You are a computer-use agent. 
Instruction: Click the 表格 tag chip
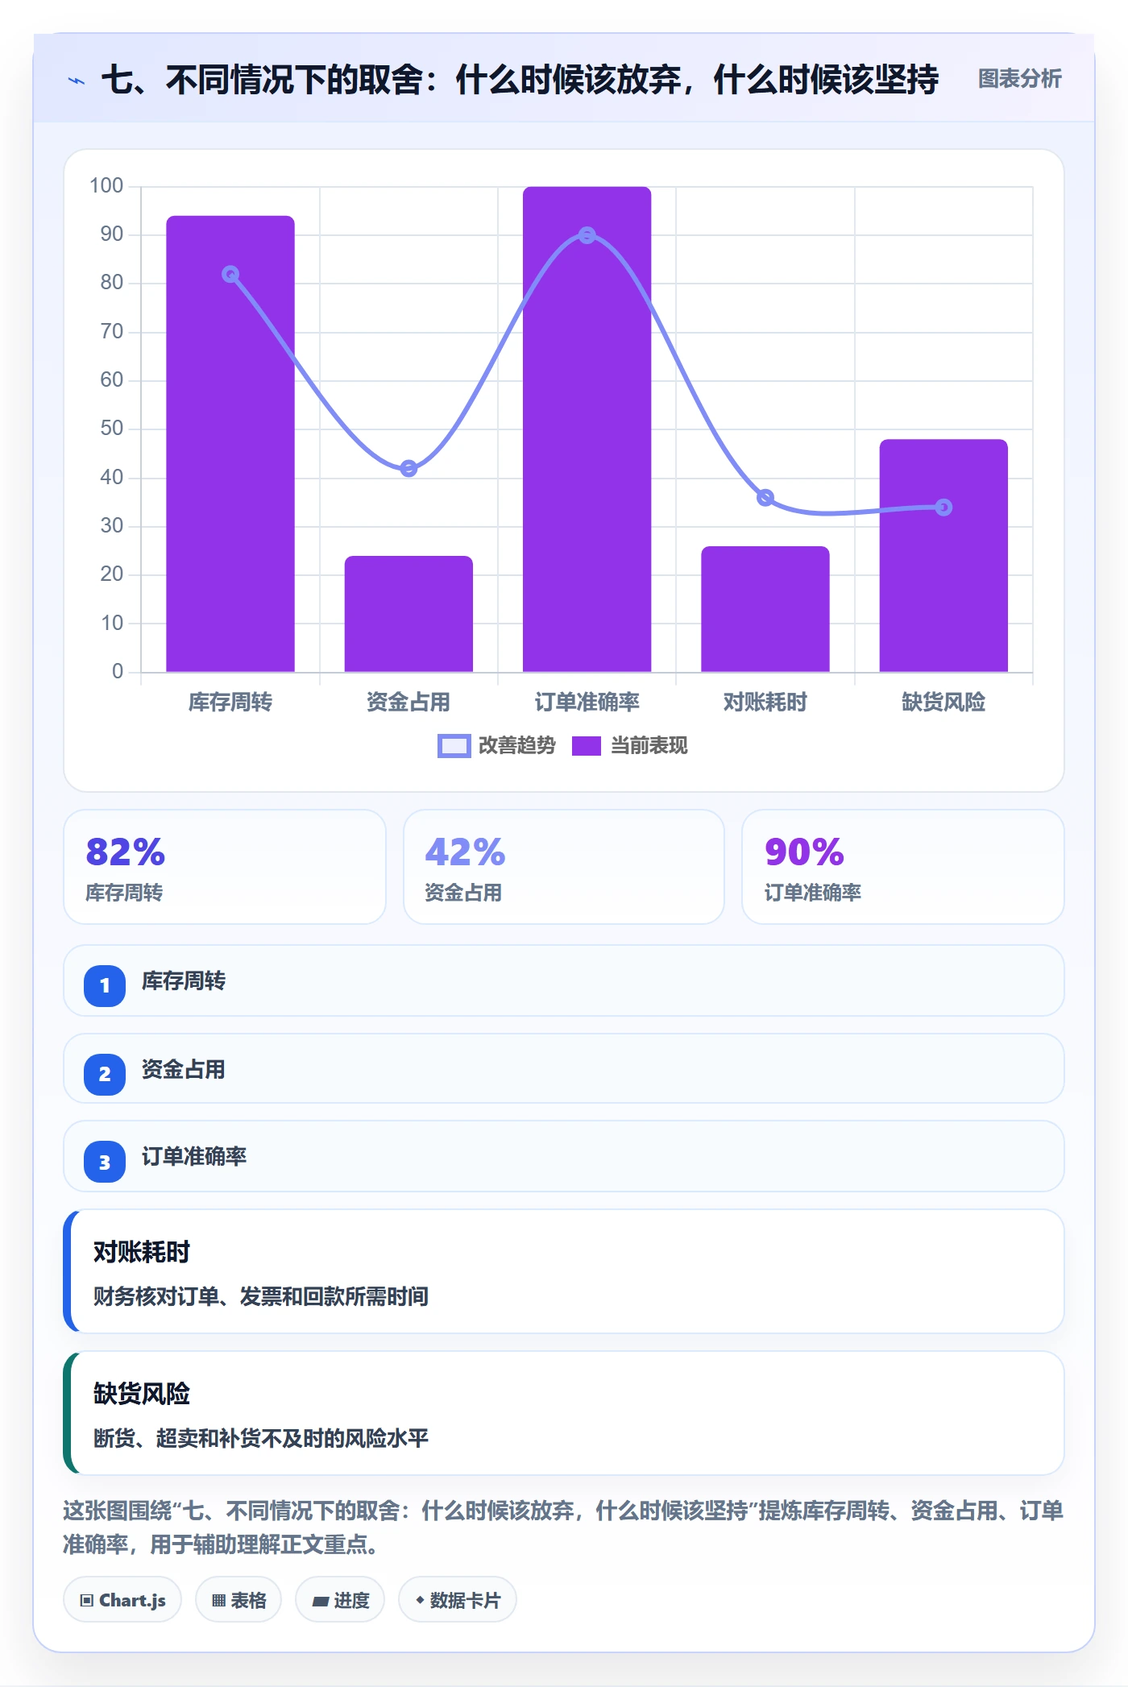click(x=238, y=1600)
